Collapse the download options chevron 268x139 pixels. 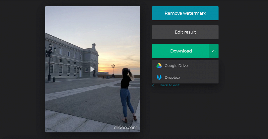(214, 51)
